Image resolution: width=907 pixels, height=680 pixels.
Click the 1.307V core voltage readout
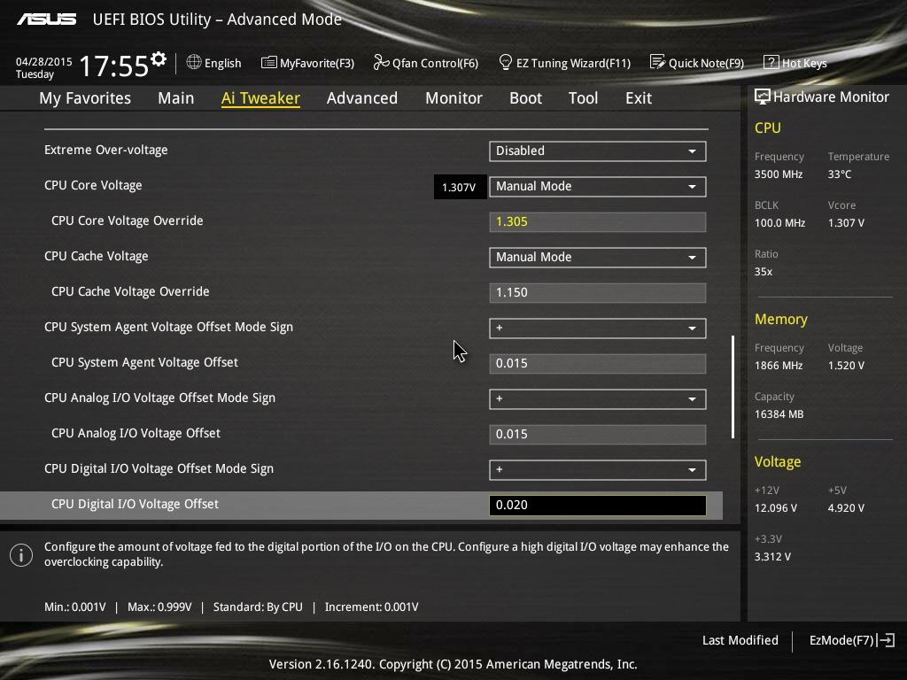pos(460,188)
